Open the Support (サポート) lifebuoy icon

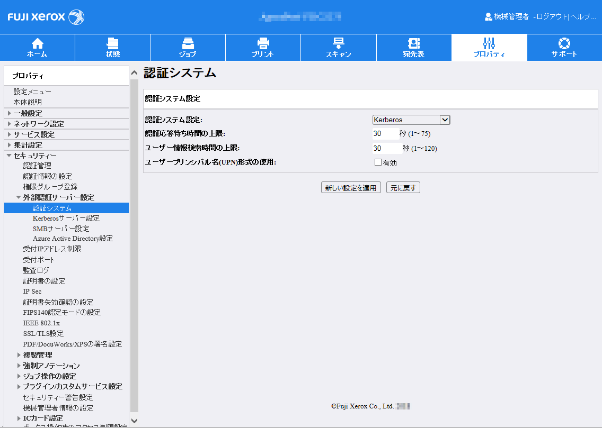point(564,43)
